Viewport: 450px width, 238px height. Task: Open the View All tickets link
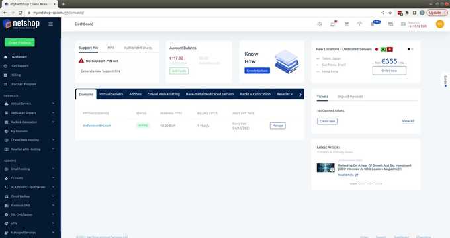(408, 121)
